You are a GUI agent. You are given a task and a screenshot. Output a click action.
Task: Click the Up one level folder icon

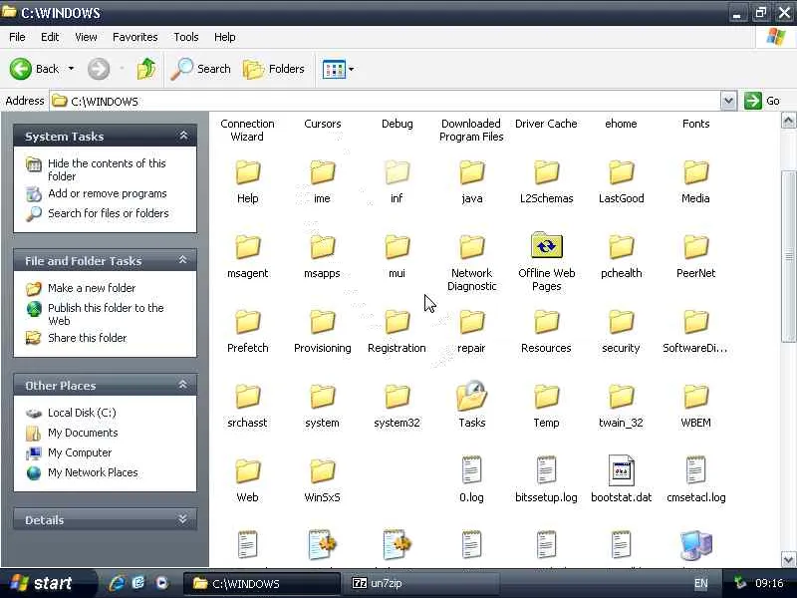point(146,69)
